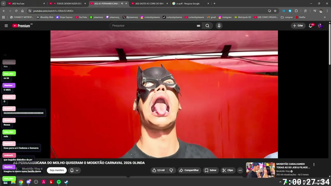Save video with Salvar button
The image size is (331, 186).
click(x=210, y=170)
